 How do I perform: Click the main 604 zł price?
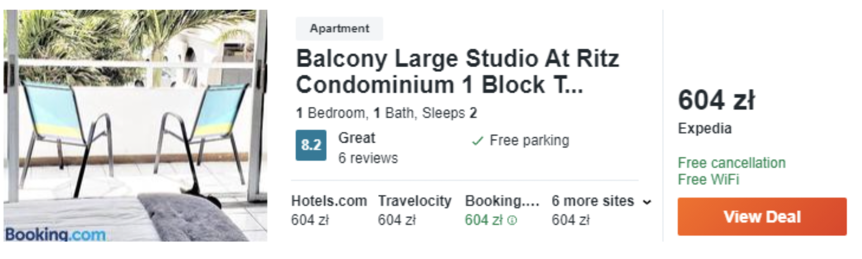(716, 100)
